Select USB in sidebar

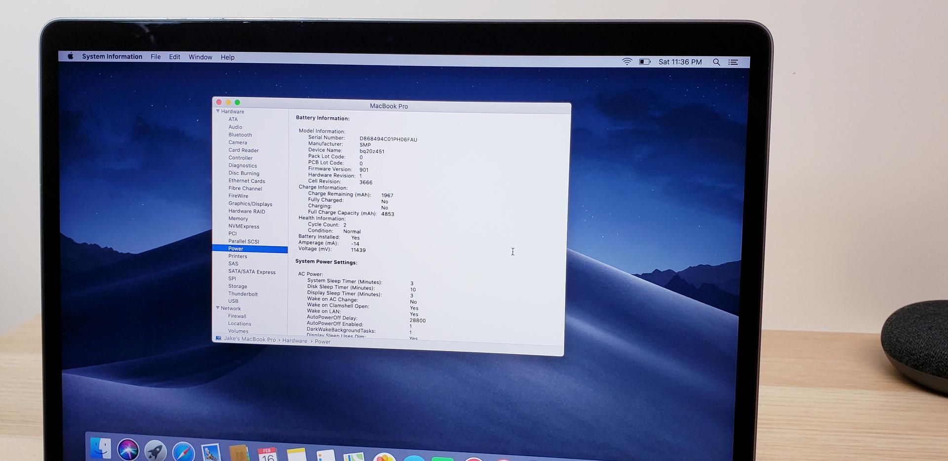point(233,301)
